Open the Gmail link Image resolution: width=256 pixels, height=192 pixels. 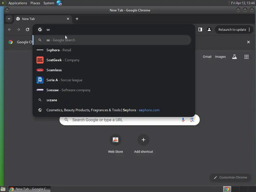[207, 57]
